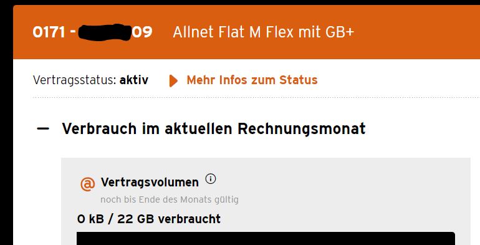
Task: Select the Allnet Flat M Flex tariff title
Action: [263, 32]
